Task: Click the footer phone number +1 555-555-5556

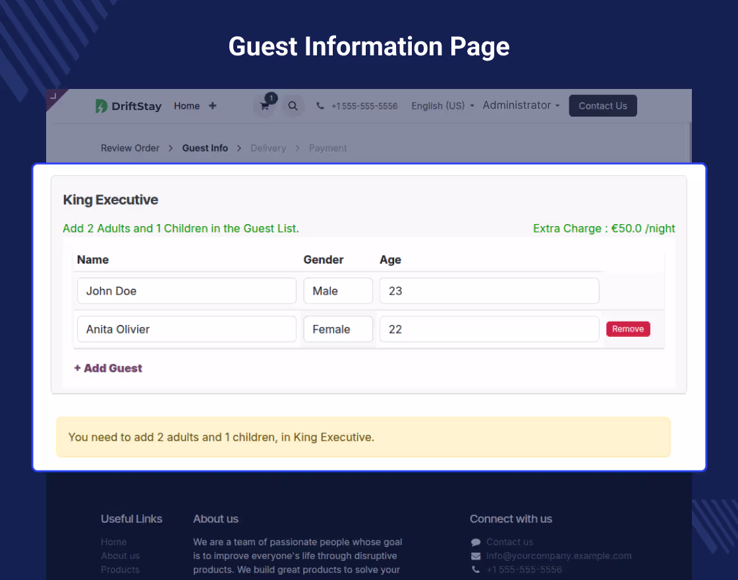Action: [x=524, y=569]
